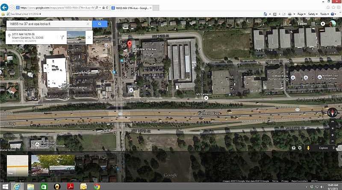Viewport: 342px width, 190px height.
Task: Zoom out with the minus button
Action: point(333,141)
